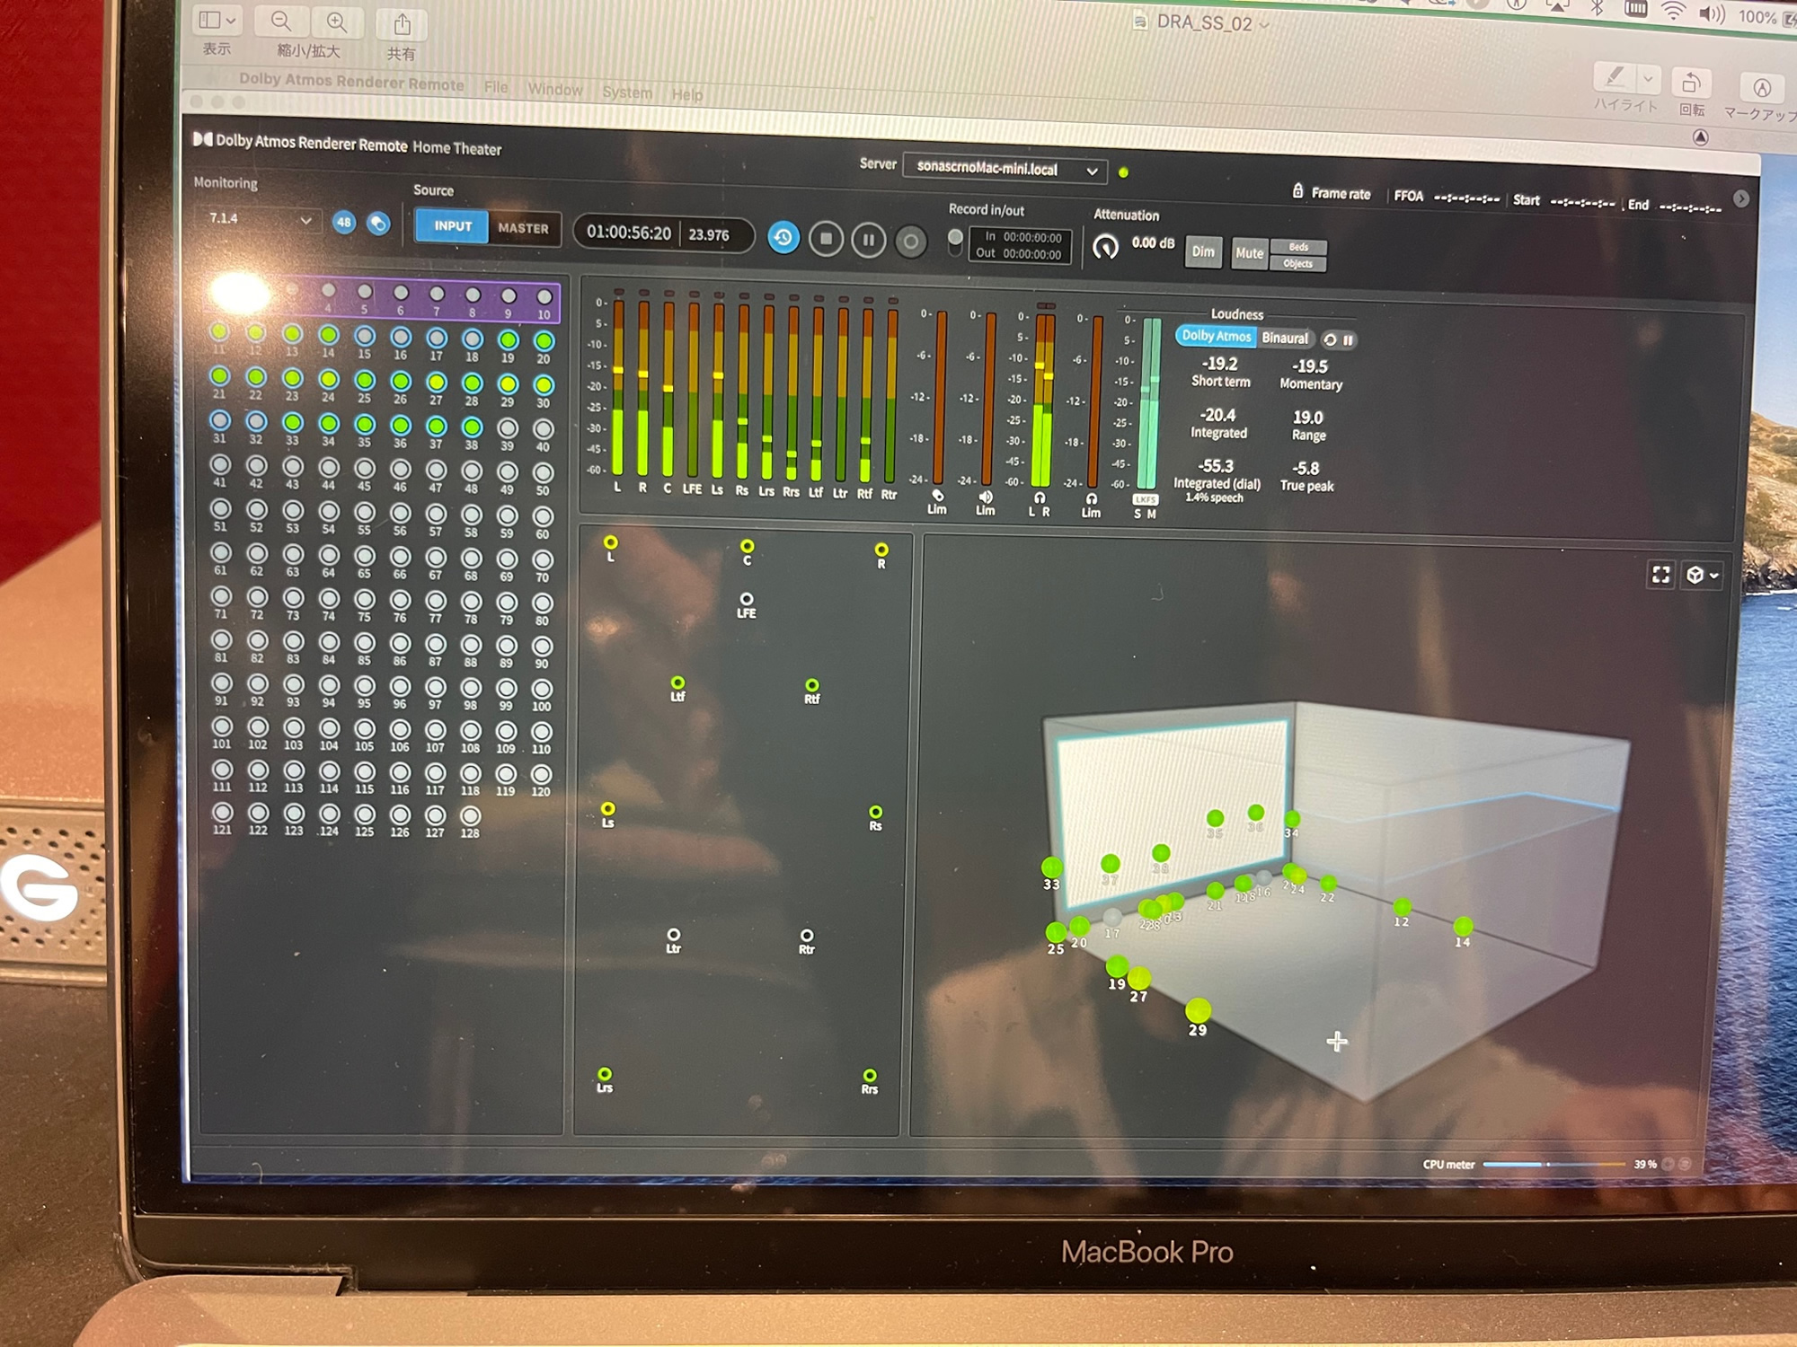1797x1347 pixels.
Task: Toggle the Record in/out switch
Action: coord(955,242)
